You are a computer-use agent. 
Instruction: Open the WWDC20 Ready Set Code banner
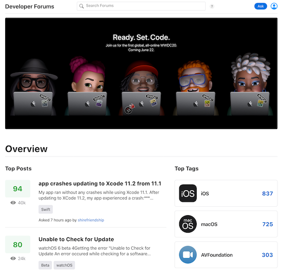click(141, 73)
